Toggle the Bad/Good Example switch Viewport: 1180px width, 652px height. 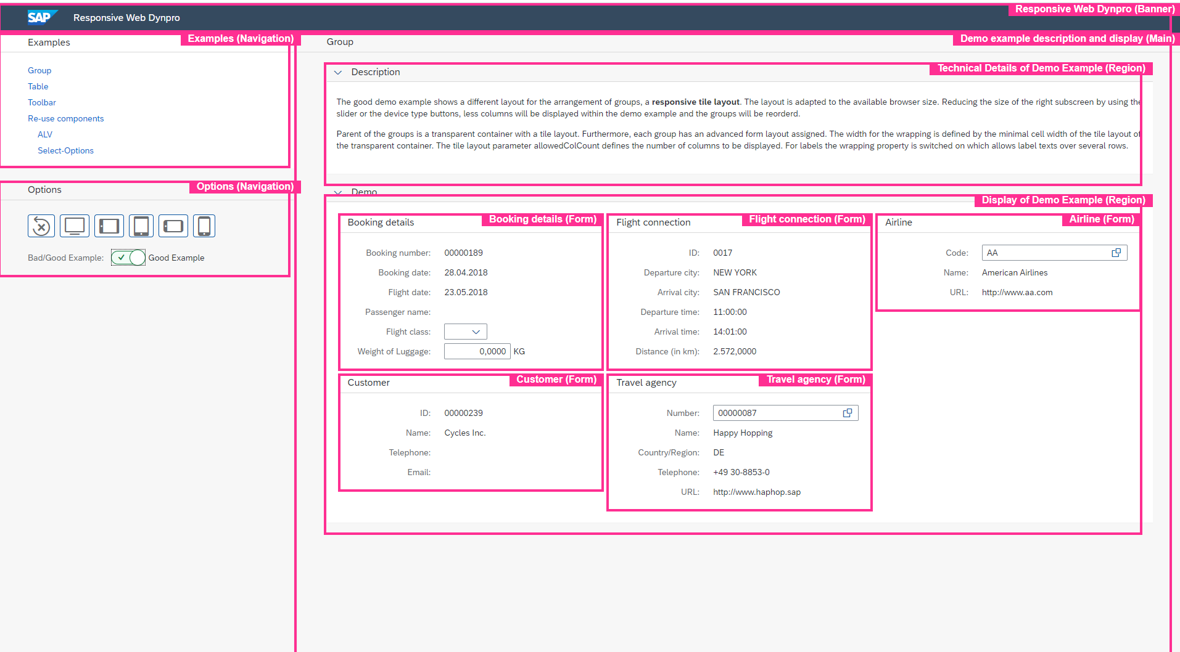tap(128, 258)
